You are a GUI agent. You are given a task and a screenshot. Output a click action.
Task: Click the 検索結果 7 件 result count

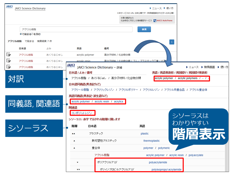tap(44, 41)
